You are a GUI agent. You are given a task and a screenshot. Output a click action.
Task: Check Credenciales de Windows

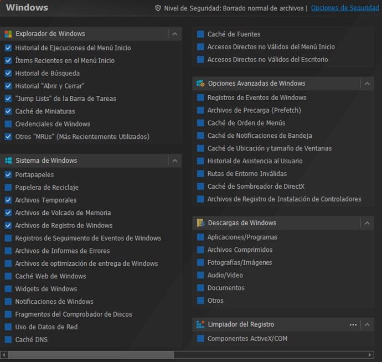(x=8, y=124)
